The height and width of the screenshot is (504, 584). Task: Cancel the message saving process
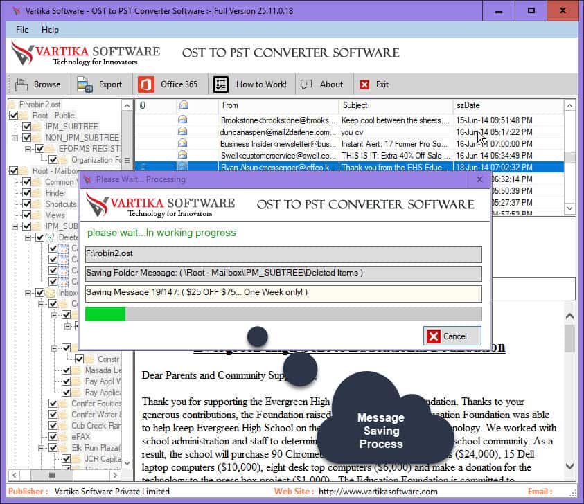point(452,336)
